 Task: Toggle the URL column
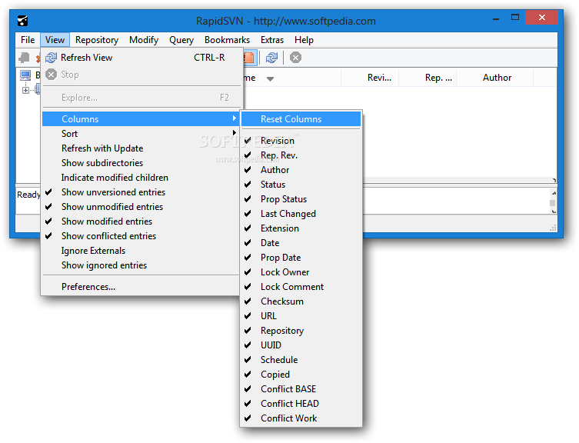click(x=301, y=316)
